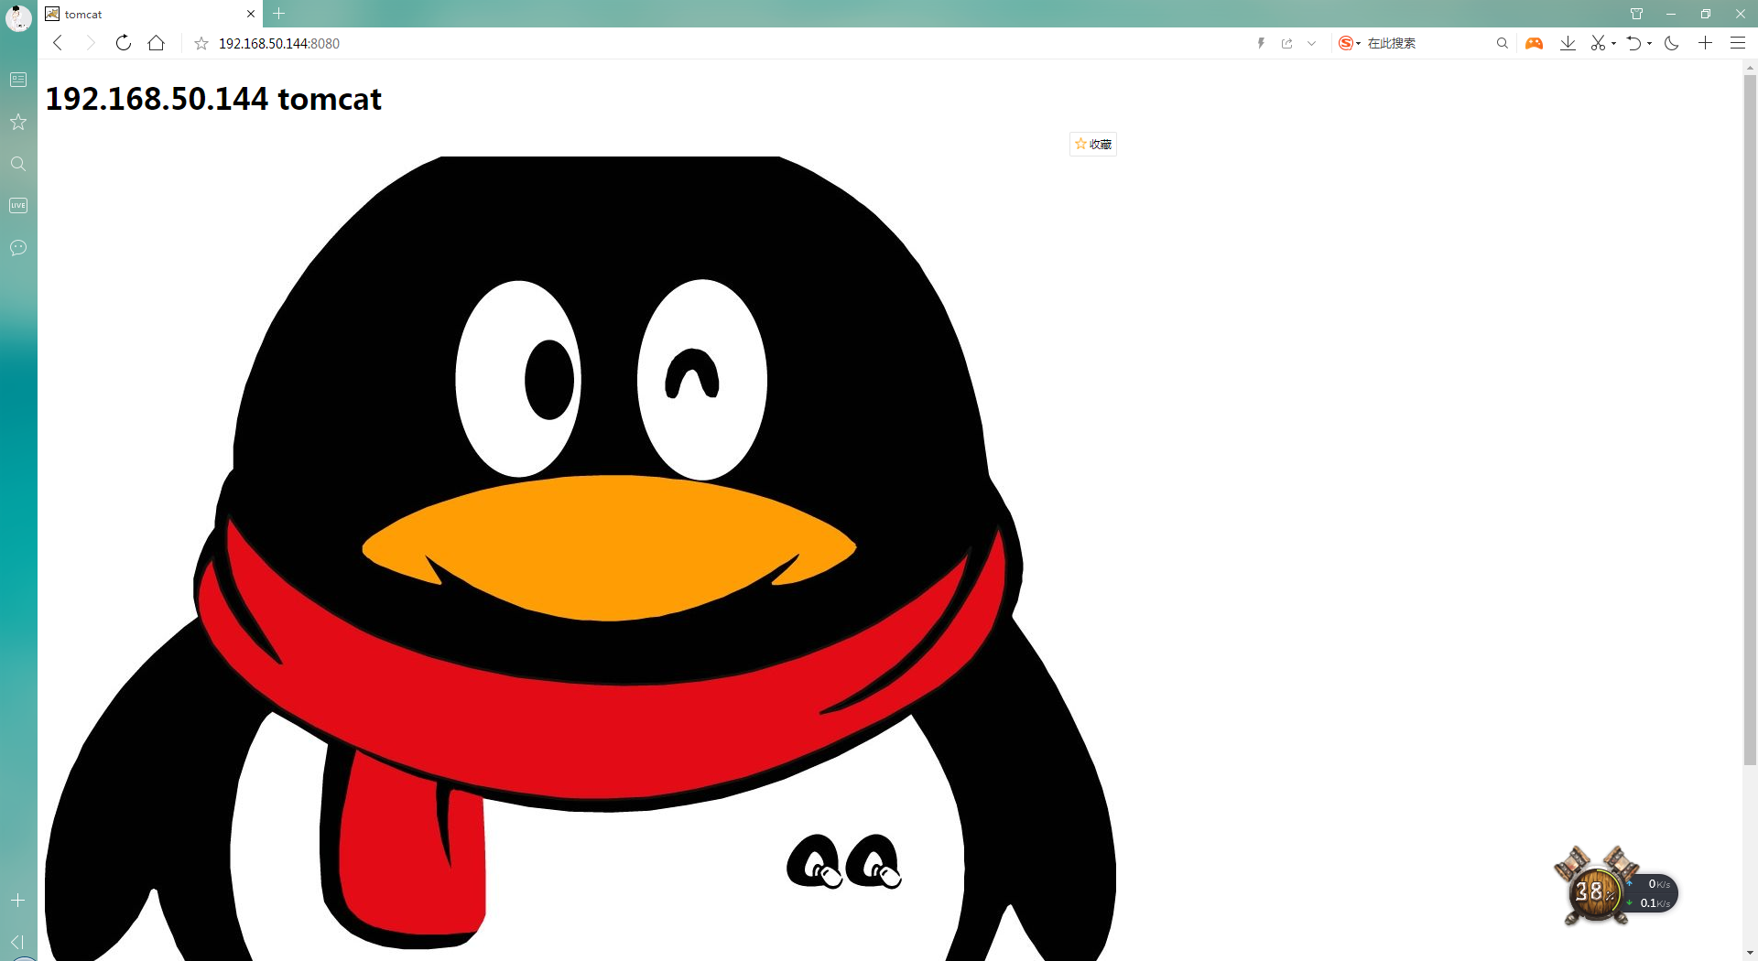1758x961 pixels.
Task: Toggle night mode moon icon
Action: 1671,43
